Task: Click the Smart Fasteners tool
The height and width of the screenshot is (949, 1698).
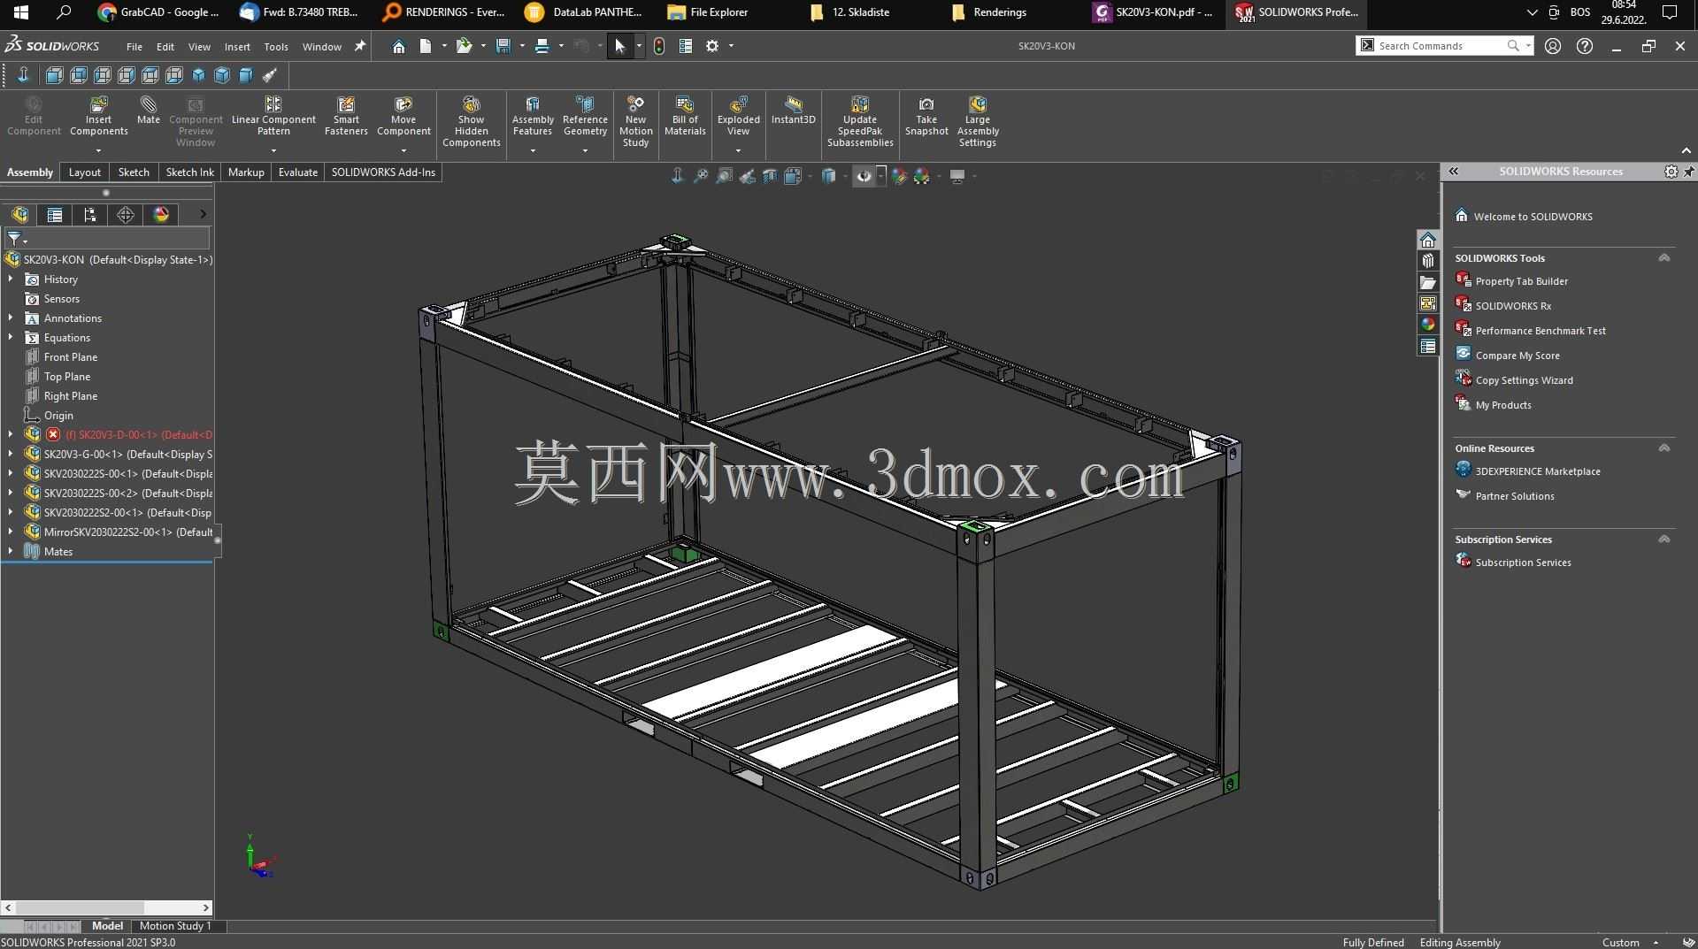Action: pyautogui.click(x=346, y=116)
